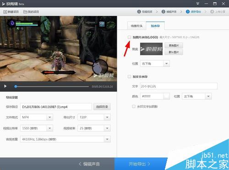
Task: Toggle 水印文字加阴影 checkbox
Action: point(134,106)
